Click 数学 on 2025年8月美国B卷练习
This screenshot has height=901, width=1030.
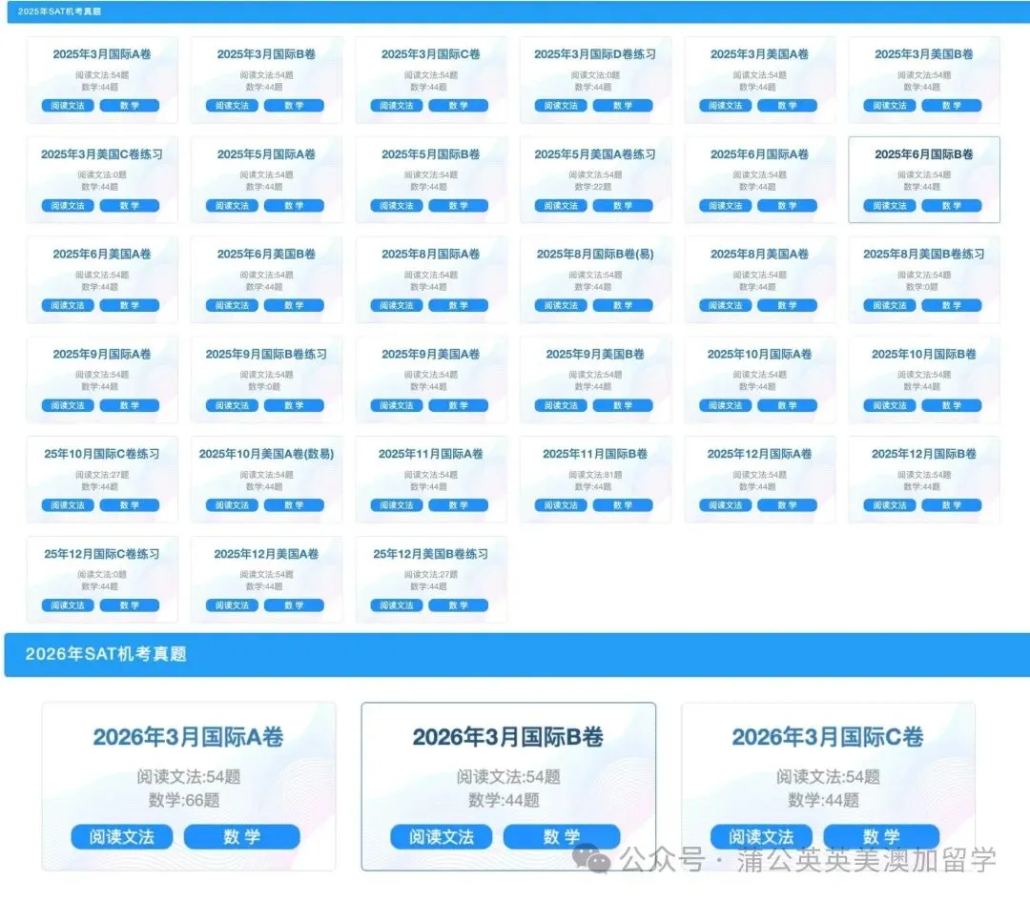(953, 305)
